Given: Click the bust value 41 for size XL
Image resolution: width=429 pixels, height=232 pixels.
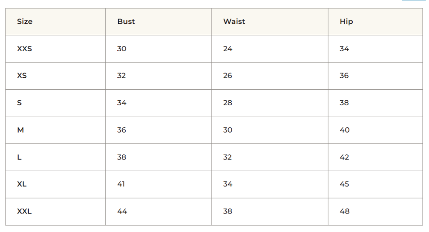Looking at the screenshot, I should pyautogui.click(x=121, y=184).
